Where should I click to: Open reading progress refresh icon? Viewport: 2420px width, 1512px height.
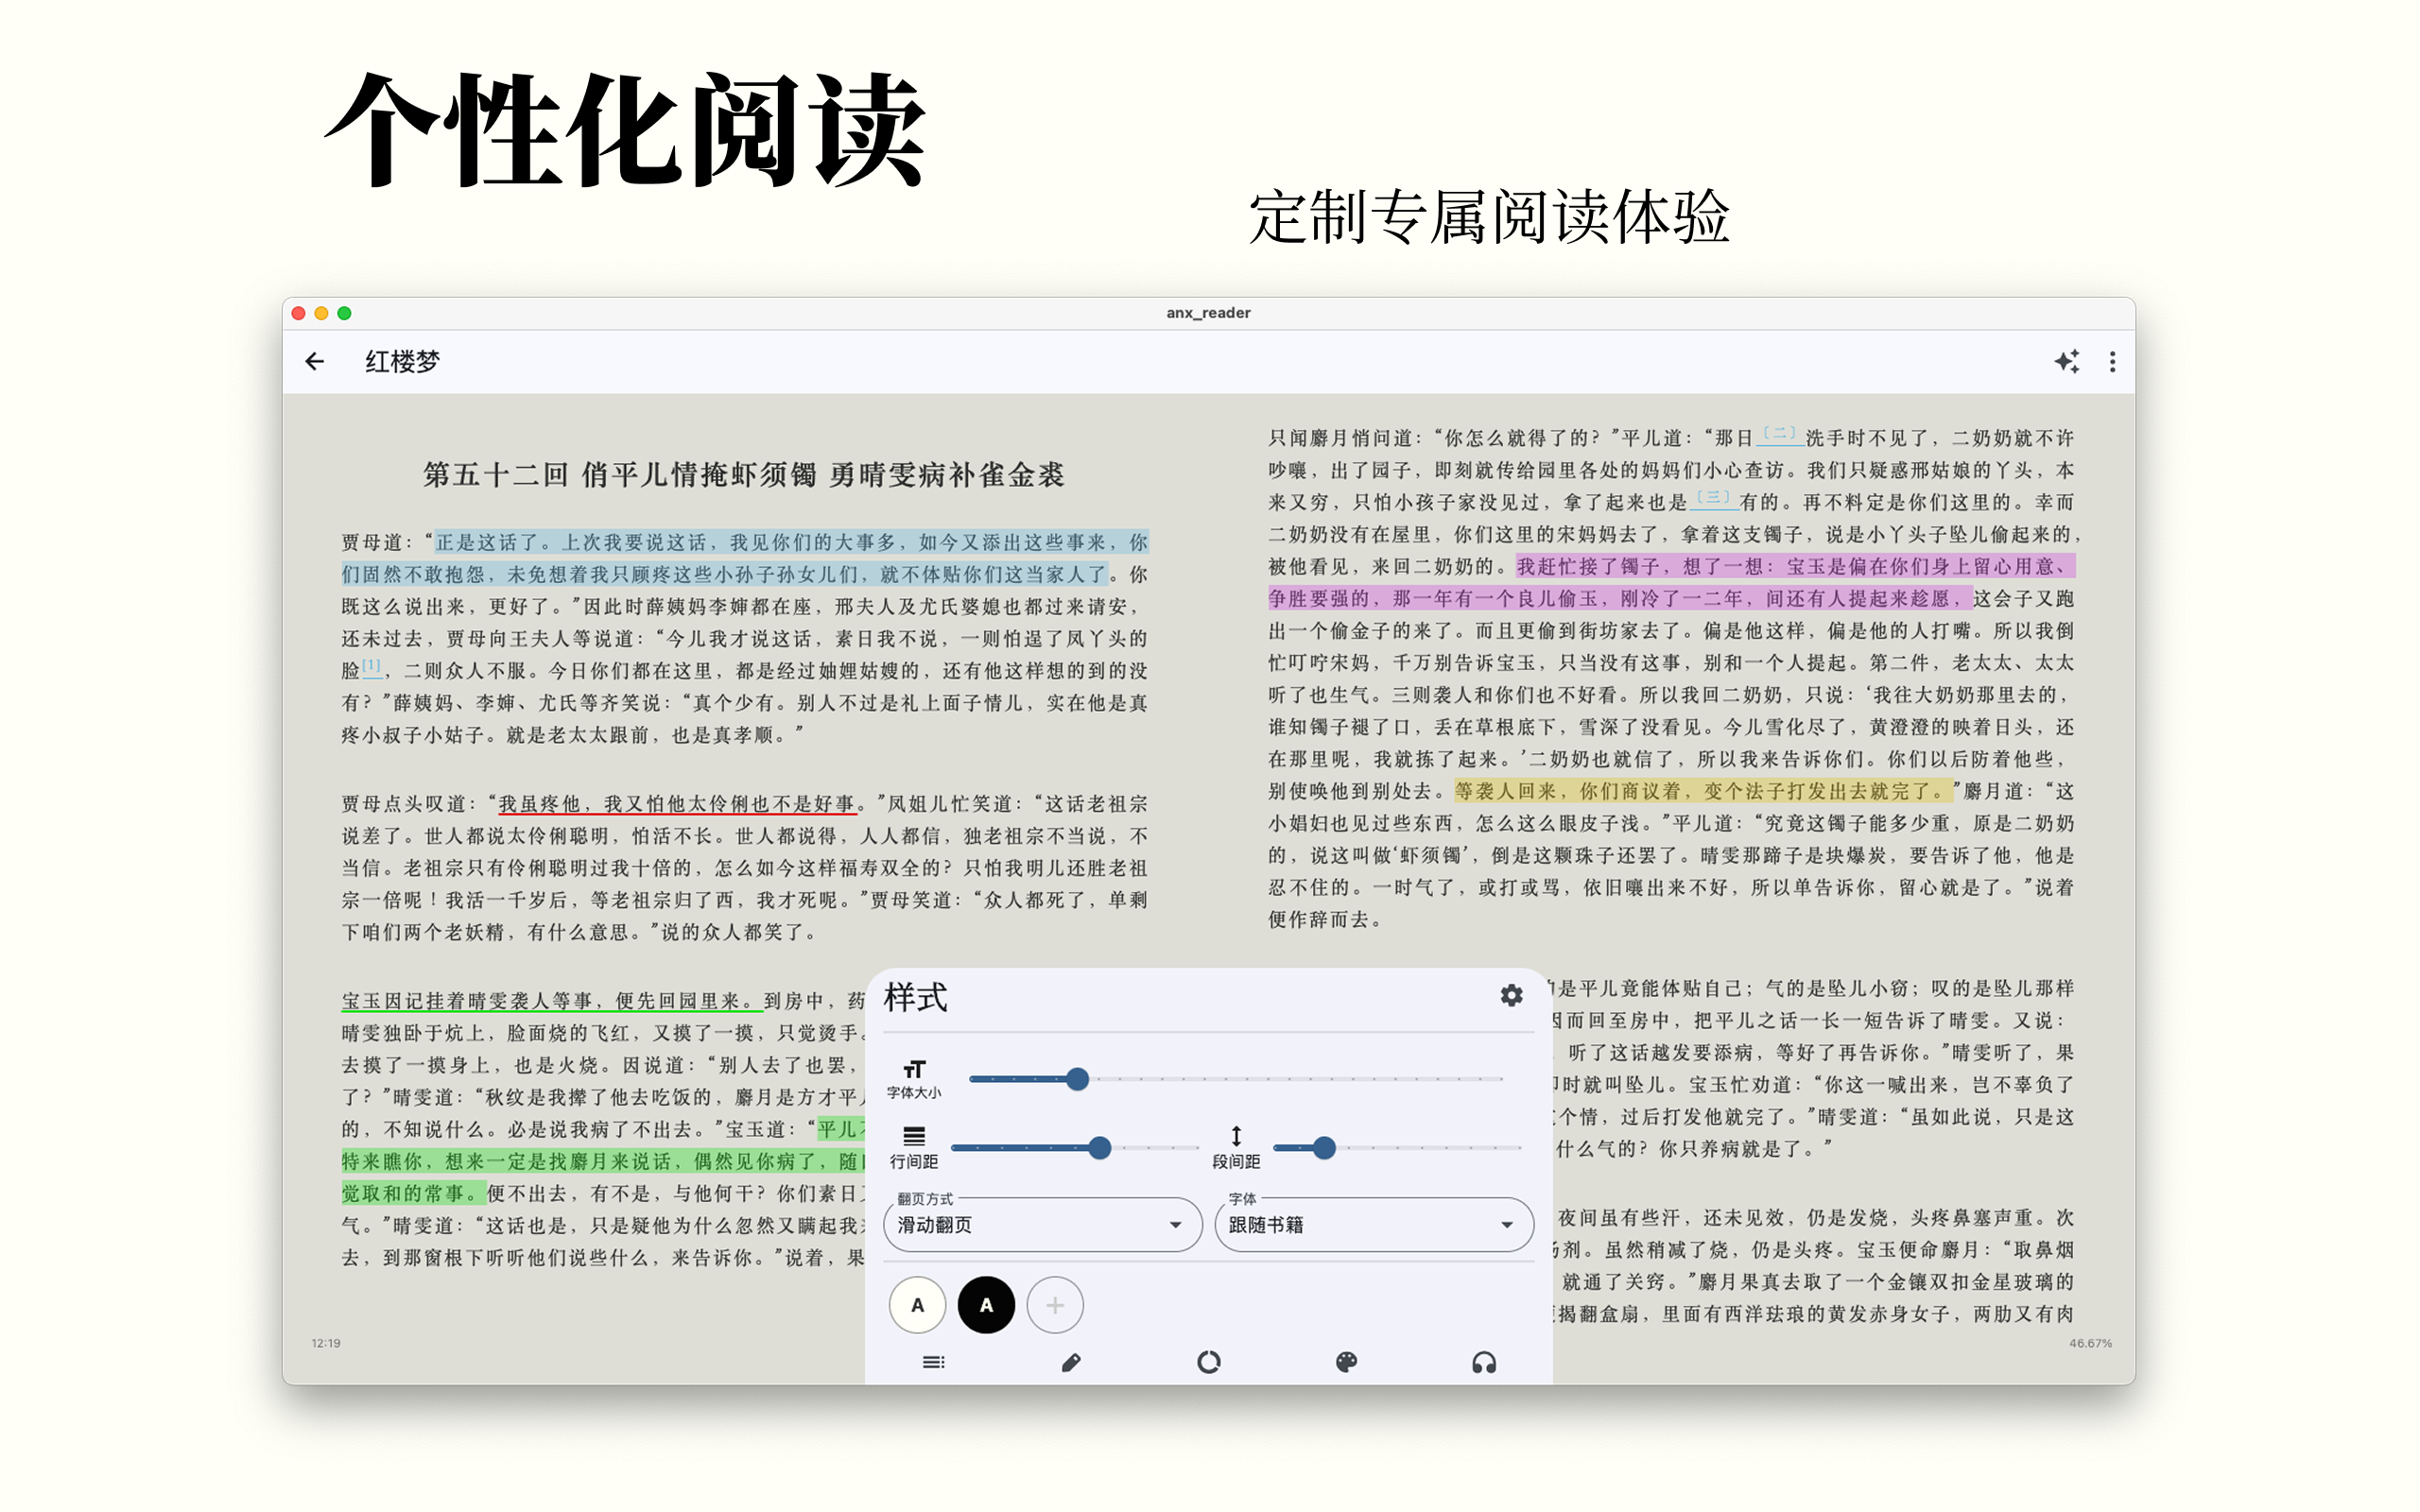[x=1211, y=1362]
